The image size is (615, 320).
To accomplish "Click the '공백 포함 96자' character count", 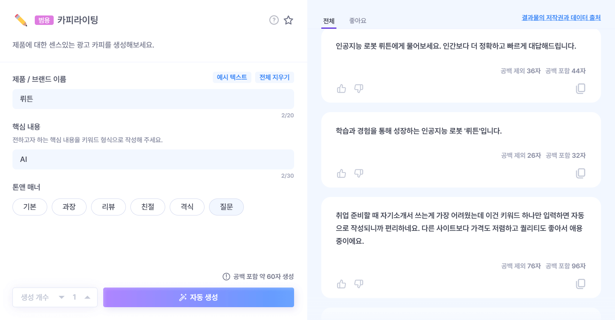I will point(565,266).
